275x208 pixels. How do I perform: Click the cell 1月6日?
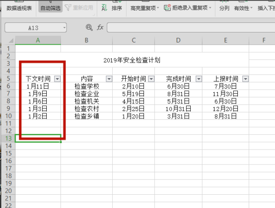click(x=38, y=101)
